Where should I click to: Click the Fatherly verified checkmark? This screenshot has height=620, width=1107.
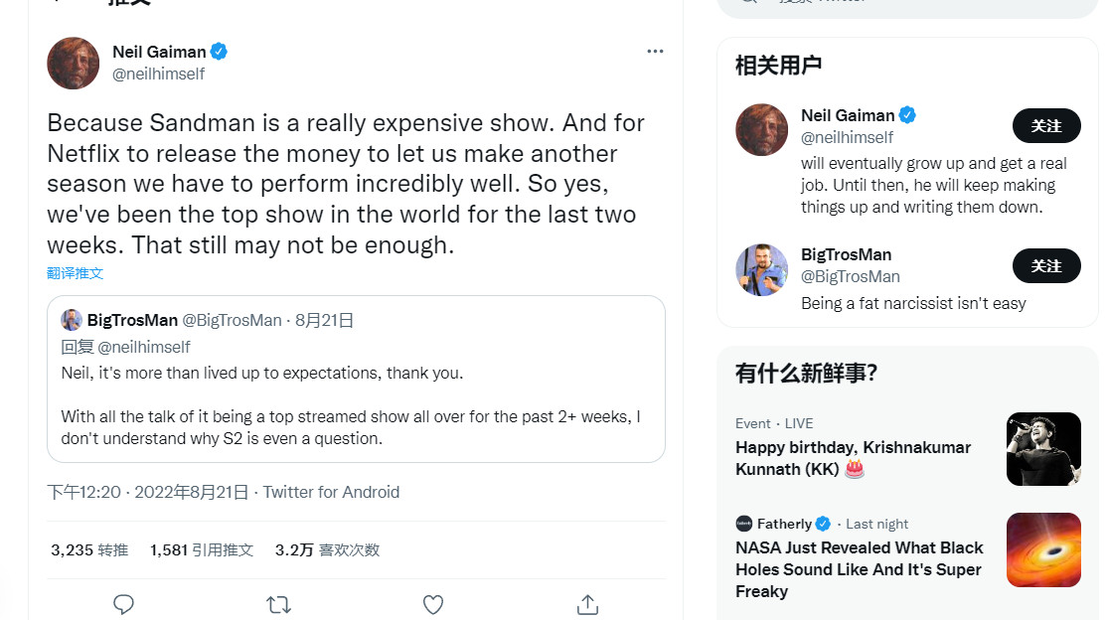[x=823, y=524]
